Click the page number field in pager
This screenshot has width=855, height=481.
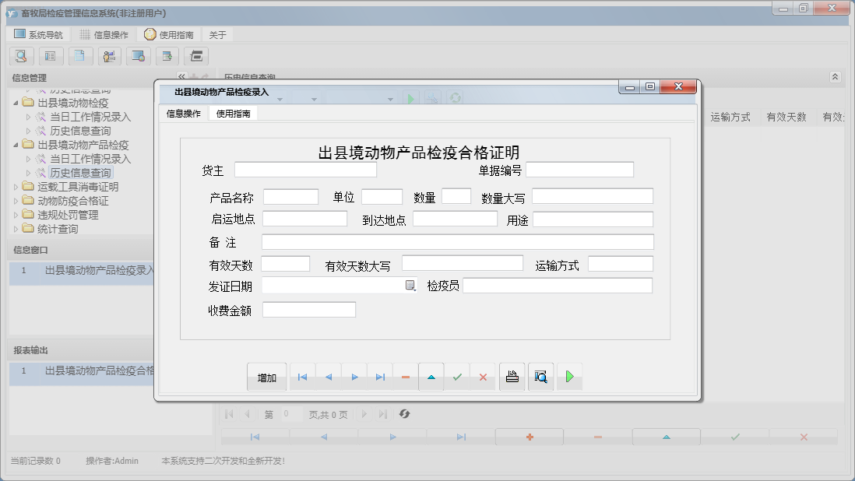tap(290, 414)
